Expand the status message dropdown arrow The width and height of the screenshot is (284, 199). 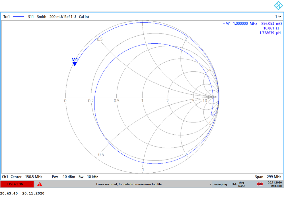point(210,184)
